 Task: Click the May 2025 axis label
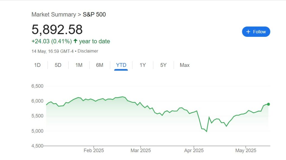tap(246, 151)
